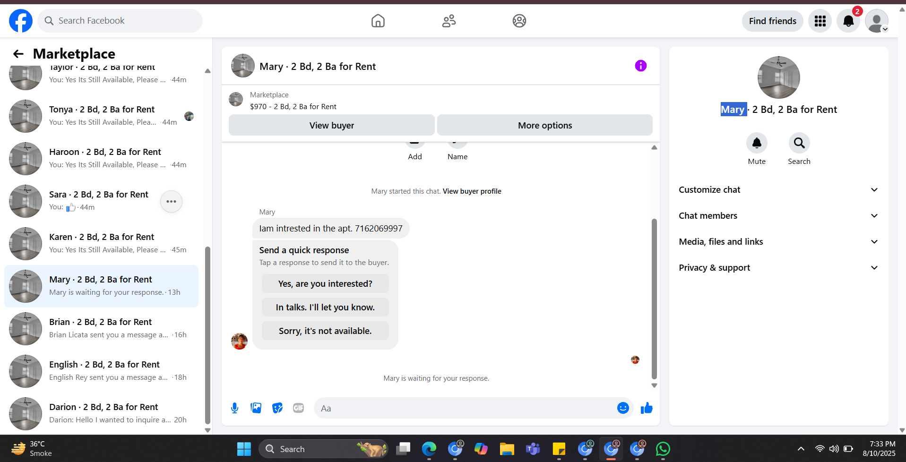Go to the Home feed icon
This screenshot has height=462, width=906.
[x=378, y=21]
